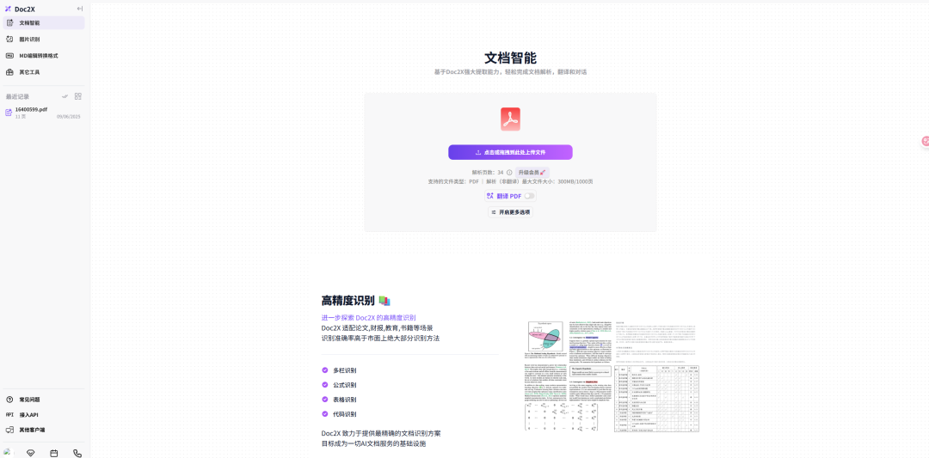Collapse the sidebar with the arrow icon
This screenshot has width=929, height=458.
(x=80, y=9)
